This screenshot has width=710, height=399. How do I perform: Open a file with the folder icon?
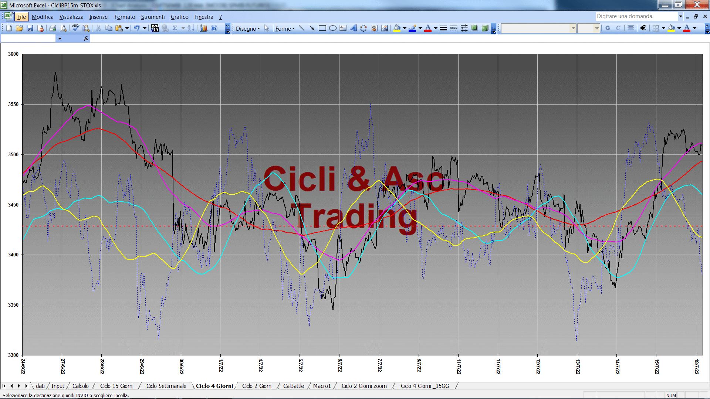tap(20, 28)
